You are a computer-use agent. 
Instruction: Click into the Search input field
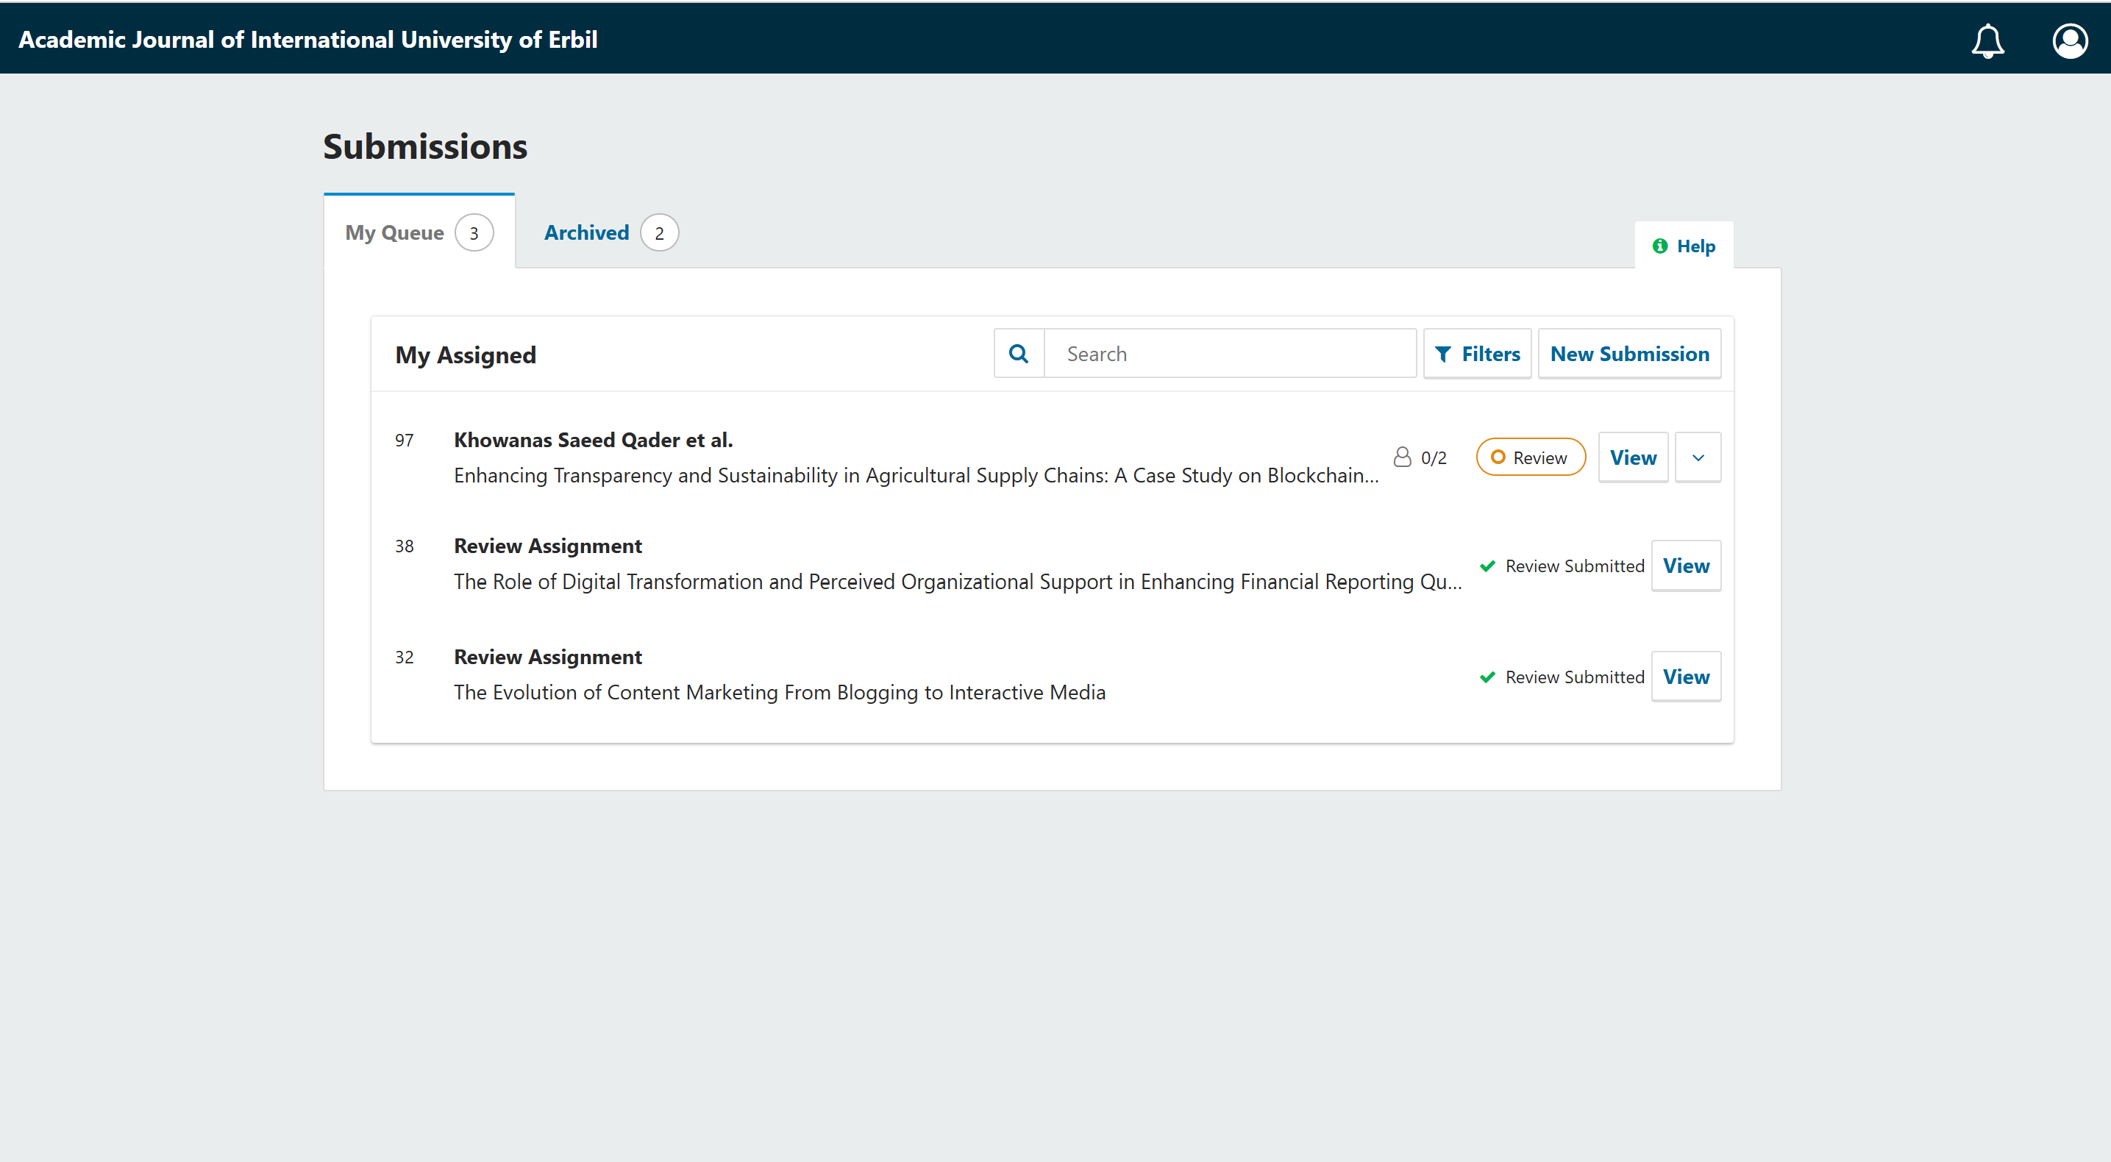(x=1230, y=353)
